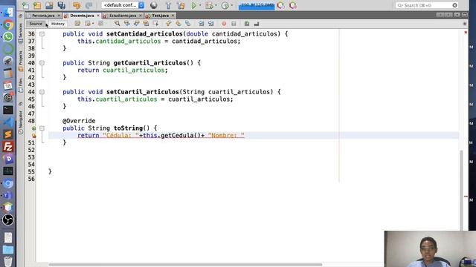Open WhatsApp from the dock
476x267 pixels.
8,37
